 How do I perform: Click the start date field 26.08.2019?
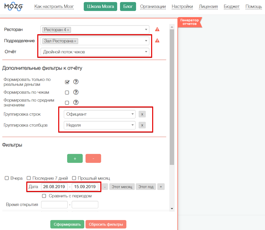tap(54, 187)
